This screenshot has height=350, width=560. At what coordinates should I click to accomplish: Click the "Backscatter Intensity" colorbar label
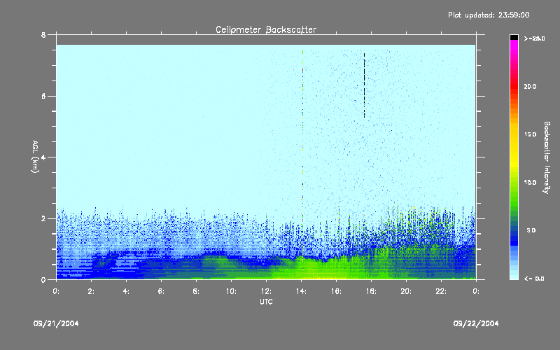click(x=547, y=157)
